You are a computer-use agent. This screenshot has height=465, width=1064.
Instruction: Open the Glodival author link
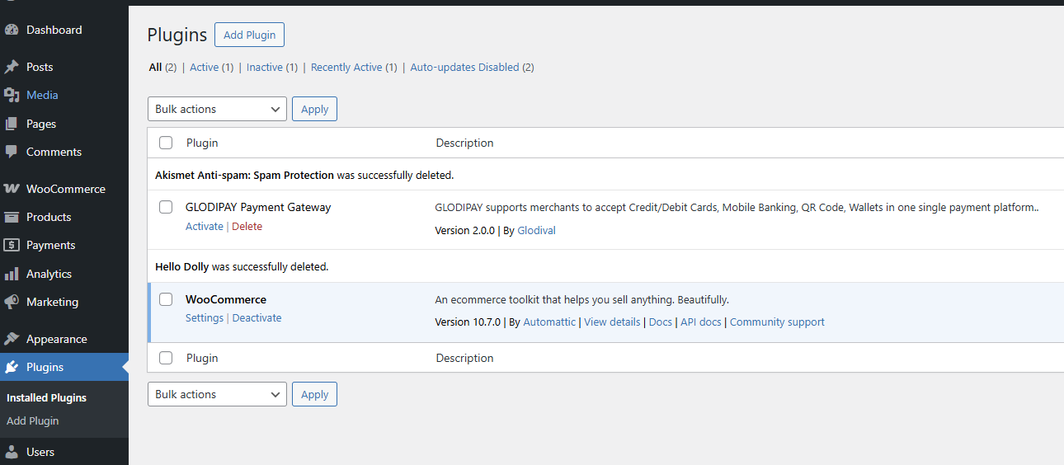pyautogui.click(x=536, y=231)
